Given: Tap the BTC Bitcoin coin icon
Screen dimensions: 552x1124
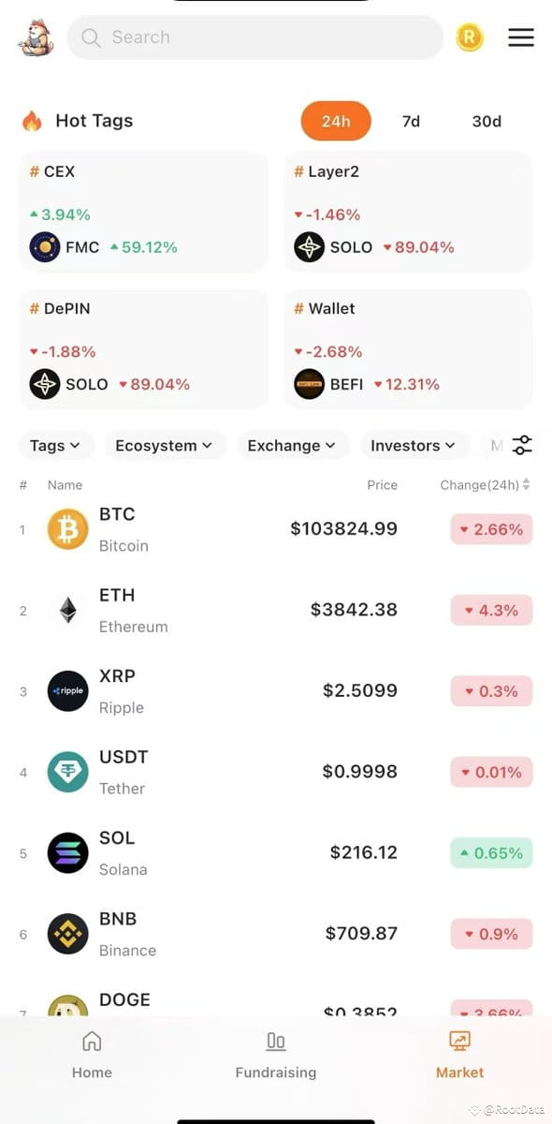Looking at the screenshot, I should coord(66,528).
